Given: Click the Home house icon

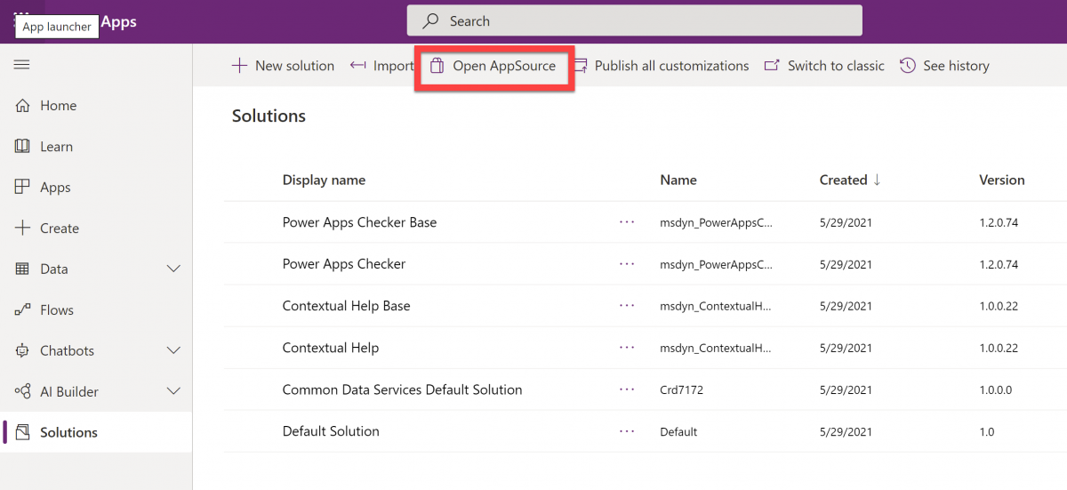Looking at the screenshot, I should (x=23, y=106).
